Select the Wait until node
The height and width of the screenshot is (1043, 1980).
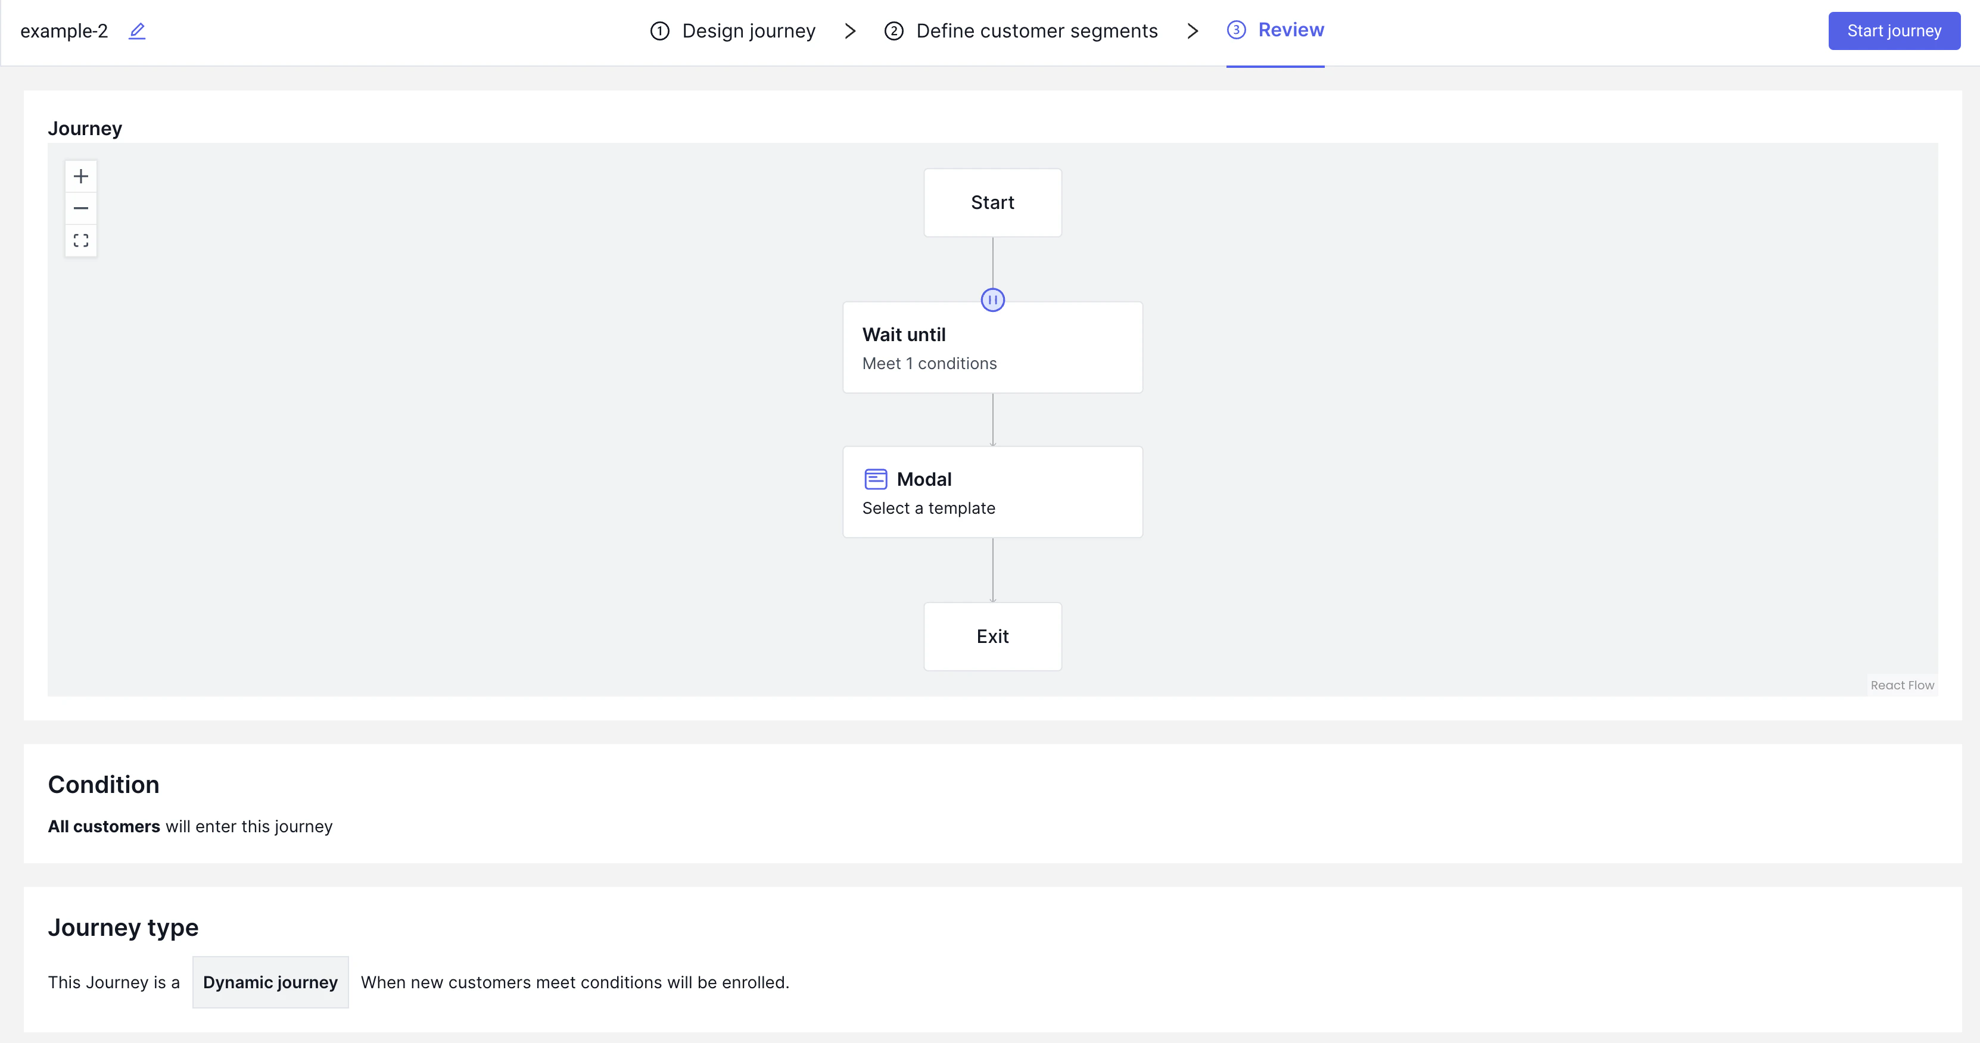[x=992, y=348]
